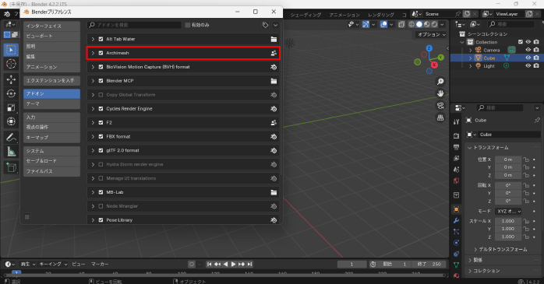The image size is (544, 284).
Task: Select the Move tool
Action: [x=11, y=79]
